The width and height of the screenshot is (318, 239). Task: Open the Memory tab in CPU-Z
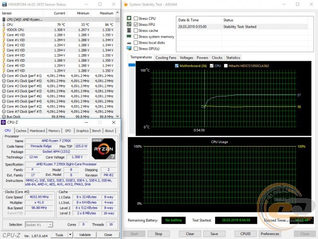click(54, 131)
